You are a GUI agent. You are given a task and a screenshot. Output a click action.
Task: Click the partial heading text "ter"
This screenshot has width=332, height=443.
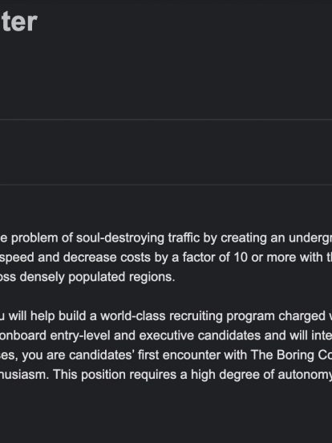(x=18, y=22)
